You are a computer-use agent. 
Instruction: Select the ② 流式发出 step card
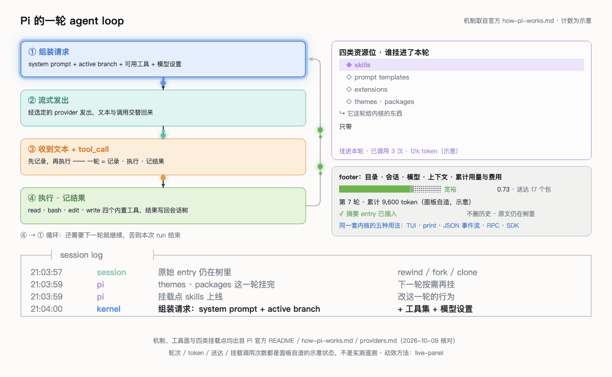pos(163,108)
